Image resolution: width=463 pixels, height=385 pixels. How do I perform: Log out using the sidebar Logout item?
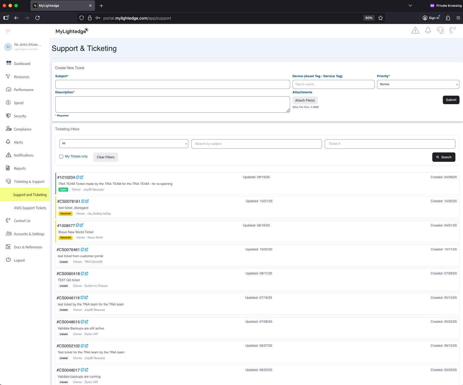pyautogui.click(x=19, y=260)
